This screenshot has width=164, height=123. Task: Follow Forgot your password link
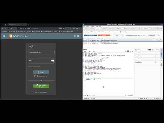34,67
